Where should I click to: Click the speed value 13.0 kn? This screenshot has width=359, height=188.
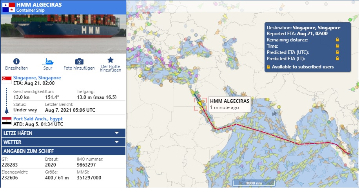pos(21,97)
